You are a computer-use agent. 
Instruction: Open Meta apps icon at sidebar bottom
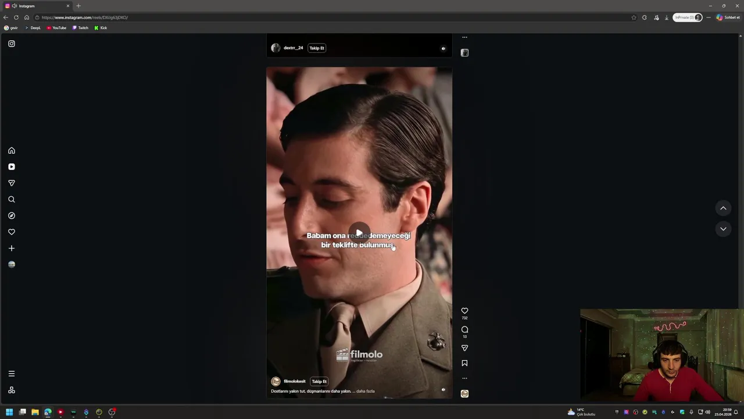tap(12, 390)
